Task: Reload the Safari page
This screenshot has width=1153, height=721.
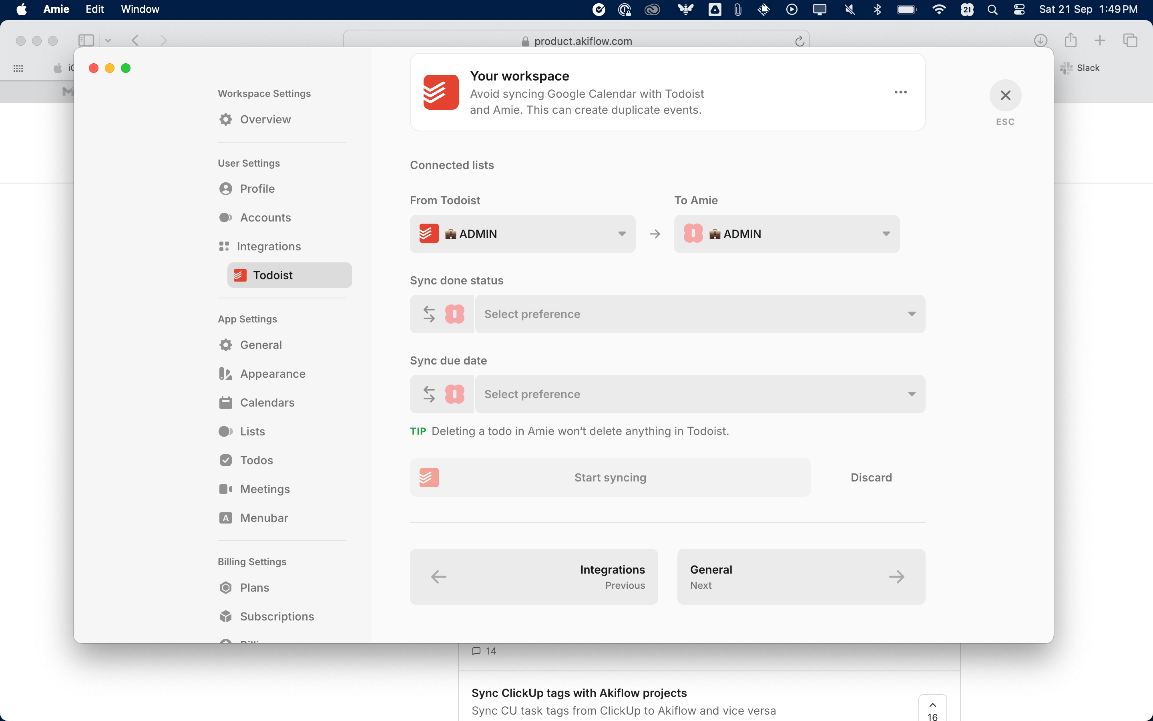Action: pyautogui.click(x=799, y=41)
